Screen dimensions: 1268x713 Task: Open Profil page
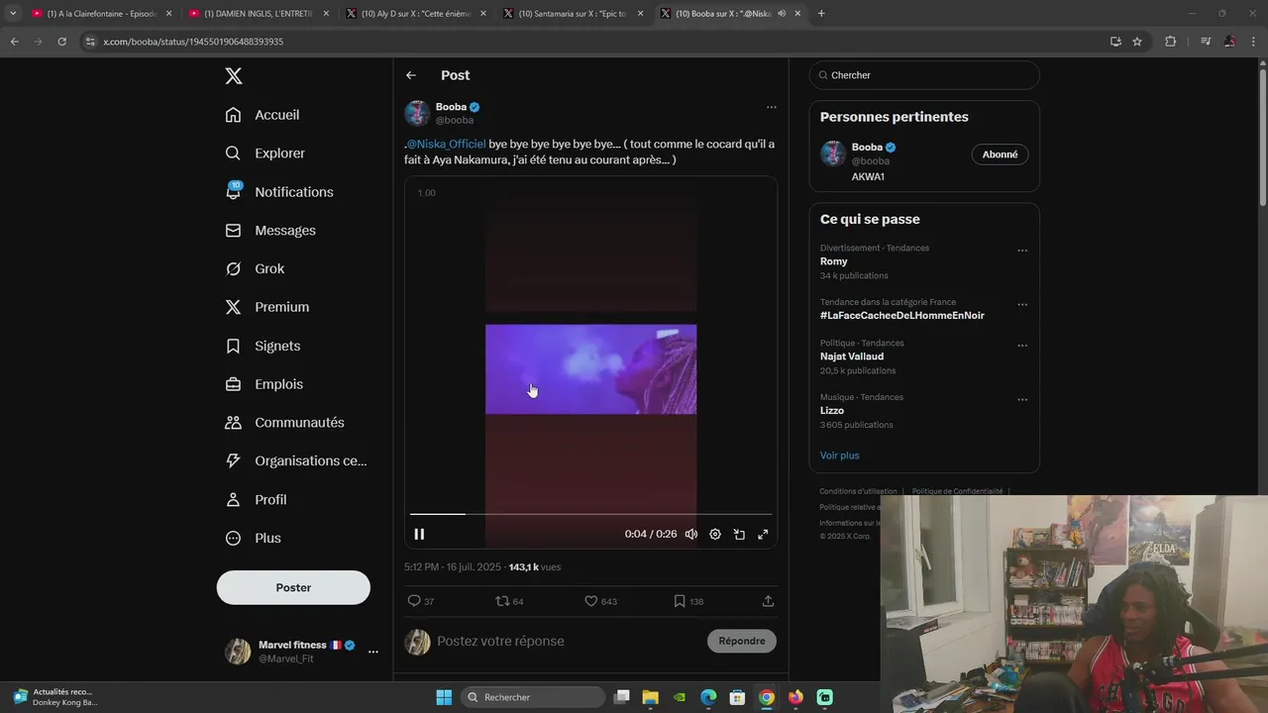pyautogui.click(x=256, y=500)
